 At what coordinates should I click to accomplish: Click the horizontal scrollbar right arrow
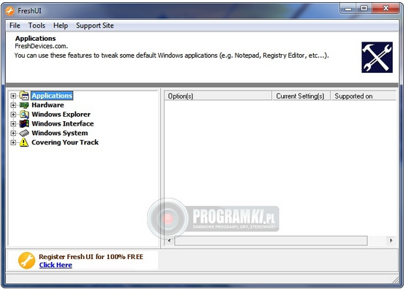(x=391, y=241)
